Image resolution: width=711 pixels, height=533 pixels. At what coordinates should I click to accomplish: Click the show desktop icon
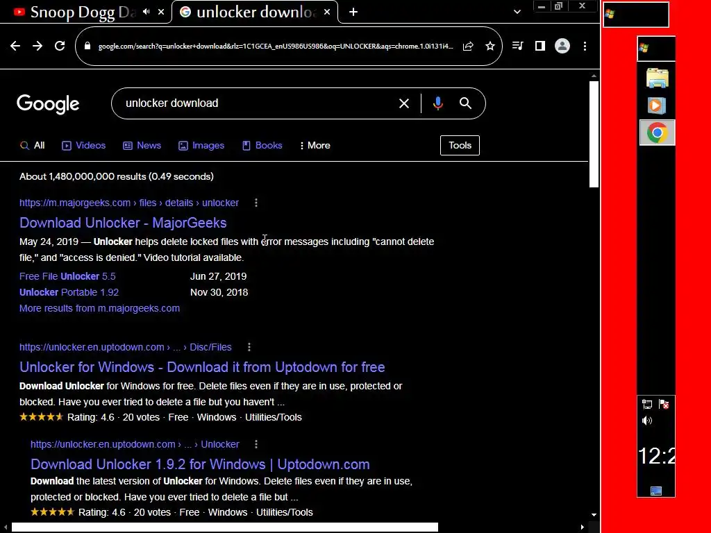click(656, 491)
